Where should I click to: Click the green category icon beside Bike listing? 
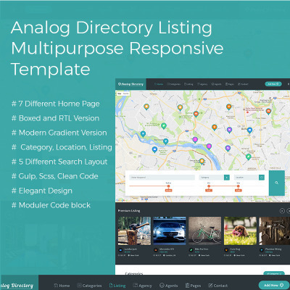[x=191, y=250]
